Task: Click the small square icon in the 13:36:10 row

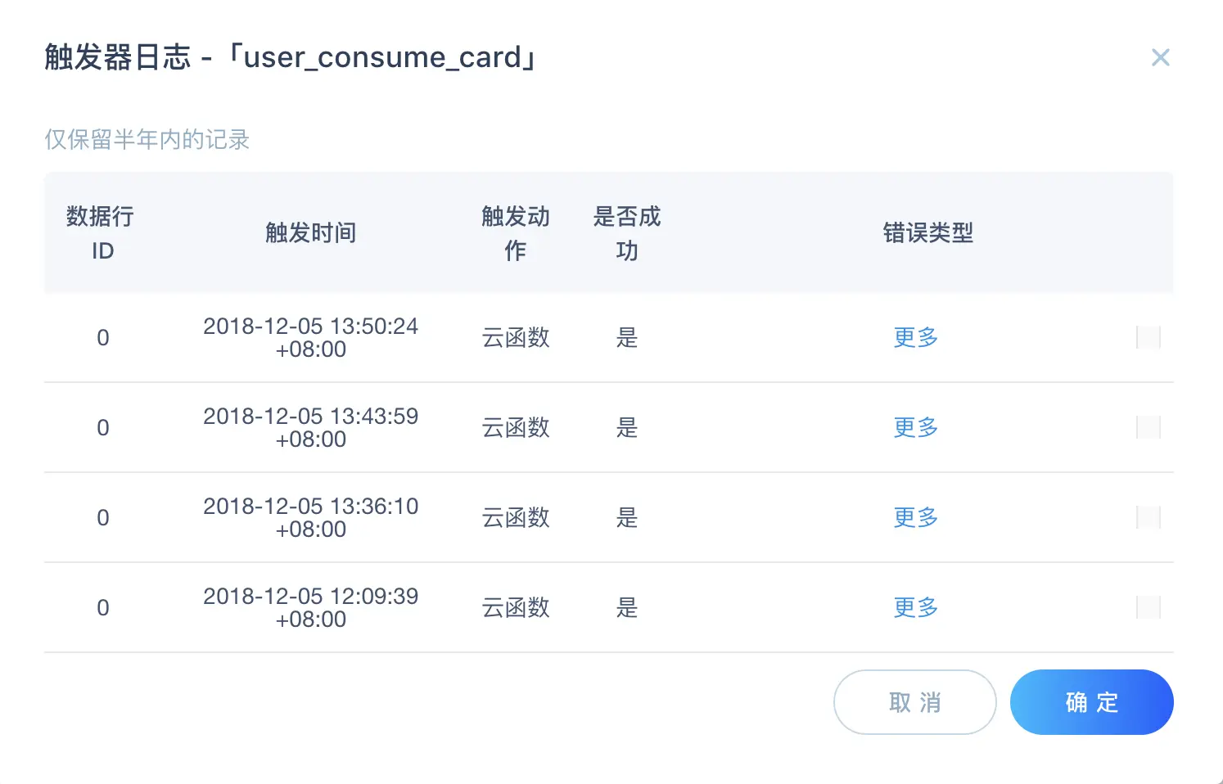Action: (x=1149, y=517)
